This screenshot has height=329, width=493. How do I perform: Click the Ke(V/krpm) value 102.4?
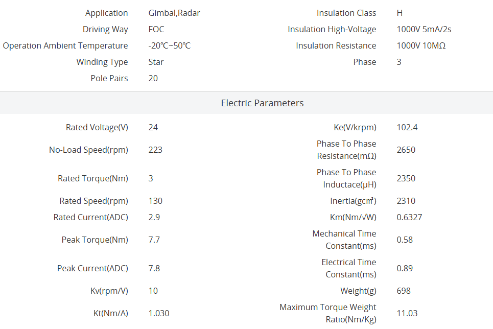click(x=407, y=128)
